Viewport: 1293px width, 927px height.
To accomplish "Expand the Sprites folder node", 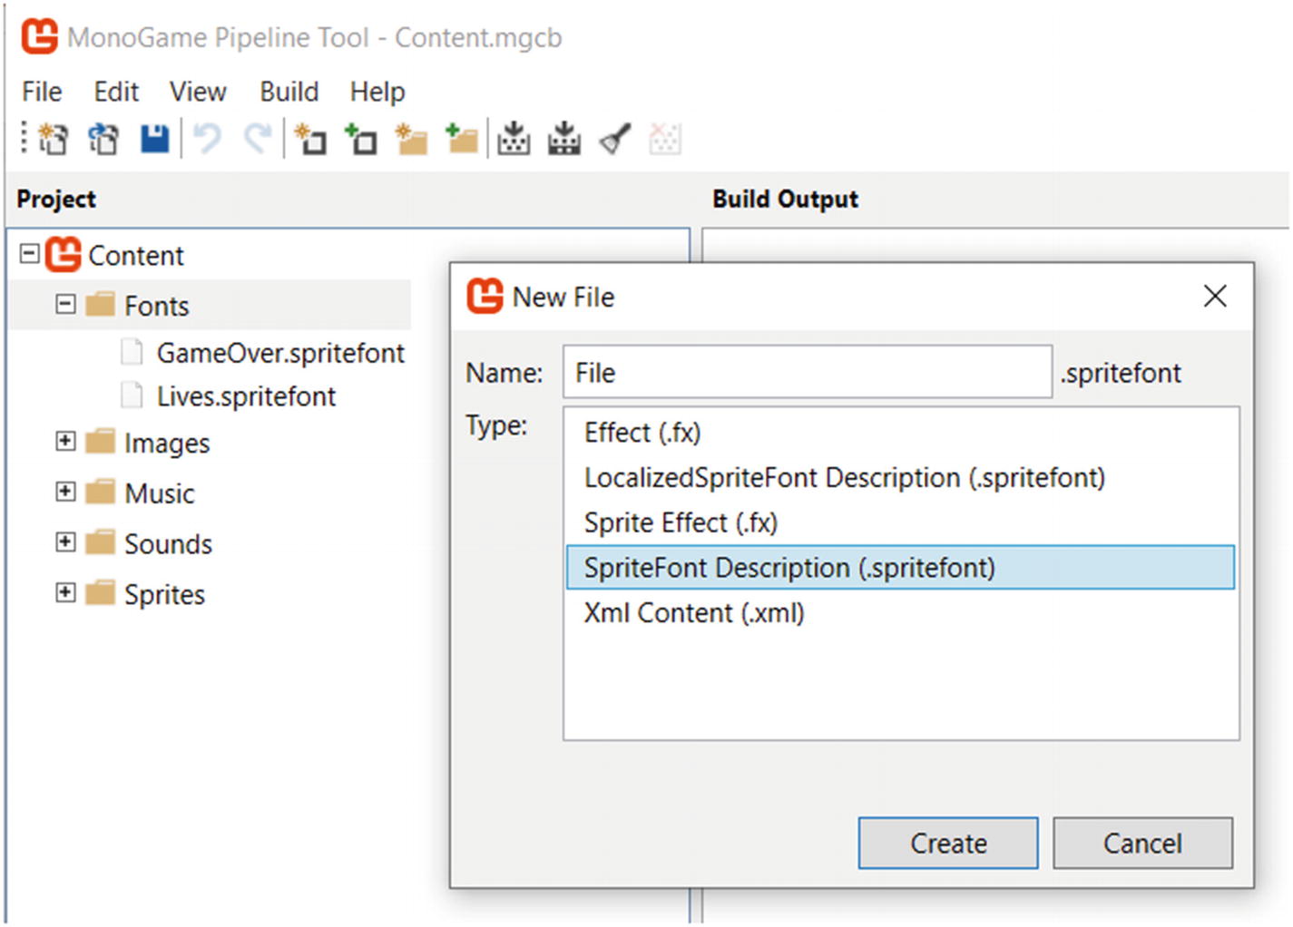I will coord(65,592).
